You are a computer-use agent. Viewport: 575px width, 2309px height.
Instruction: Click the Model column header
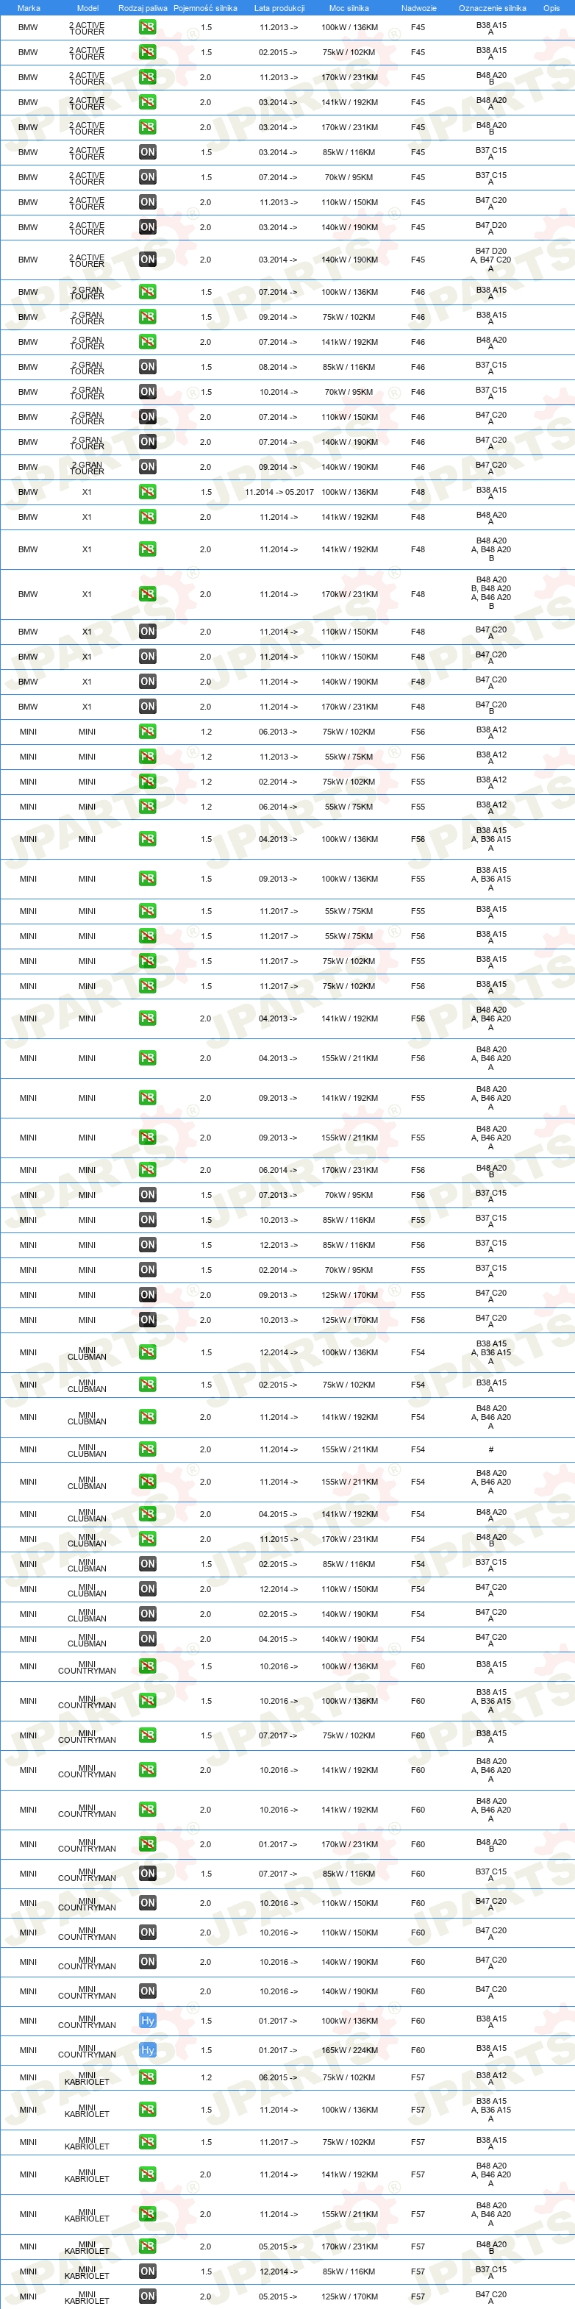click(x=87, y=8)
